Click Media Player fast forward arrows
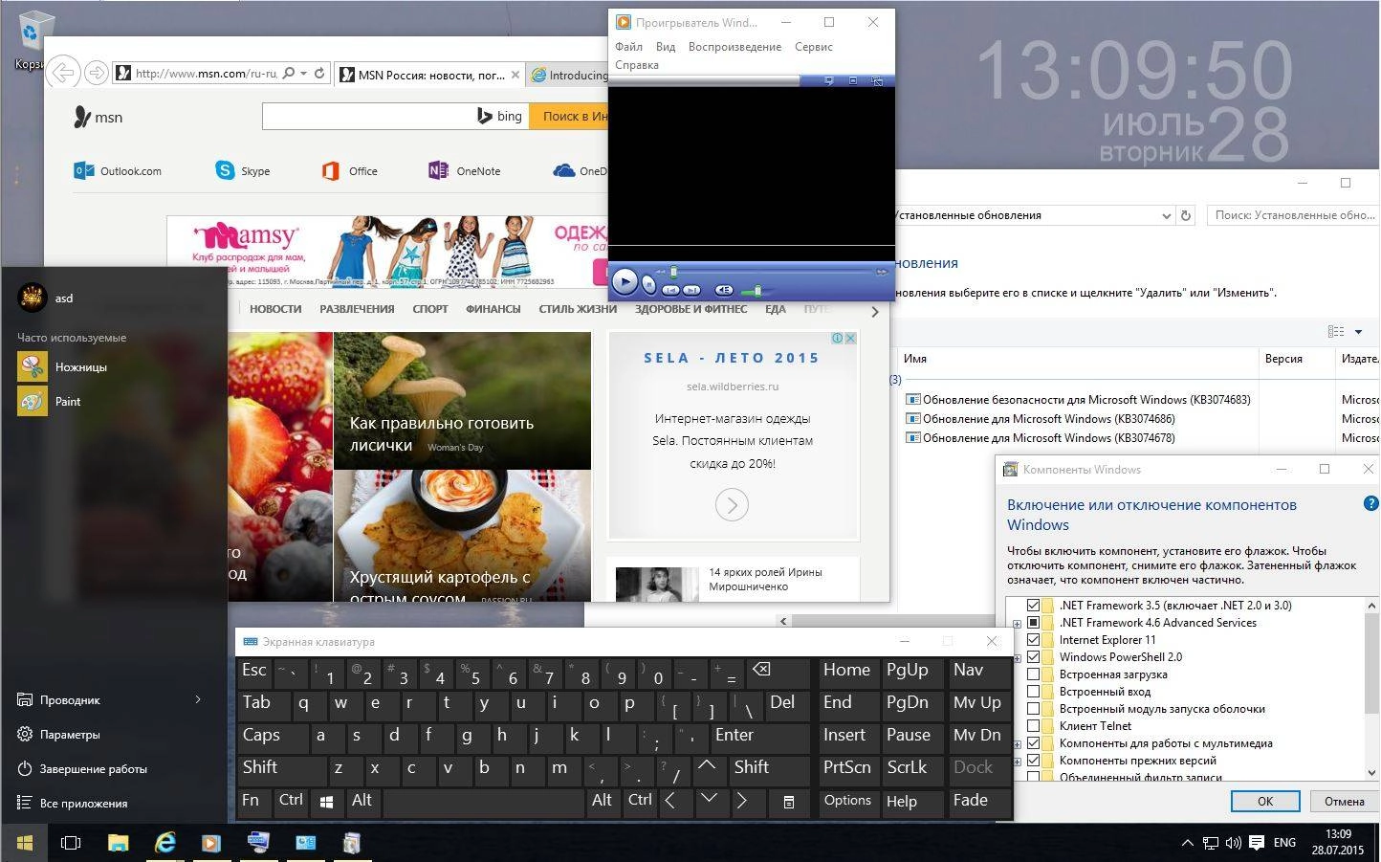 [882, 272]
